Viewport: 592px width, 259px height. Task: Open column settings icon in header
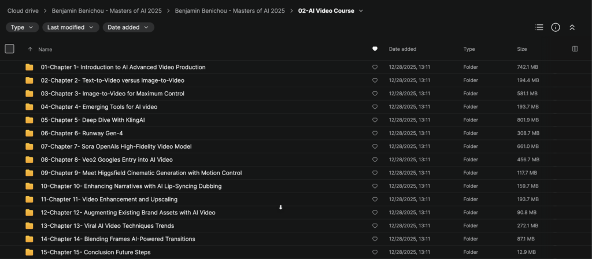tap(575, 49)
